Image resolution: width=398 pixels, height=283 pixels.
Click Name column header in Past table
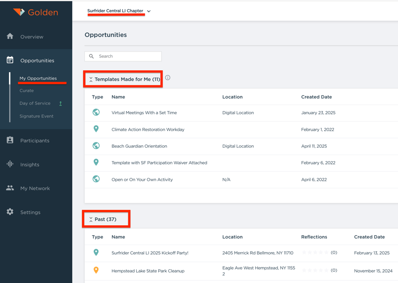click(118, 237)
